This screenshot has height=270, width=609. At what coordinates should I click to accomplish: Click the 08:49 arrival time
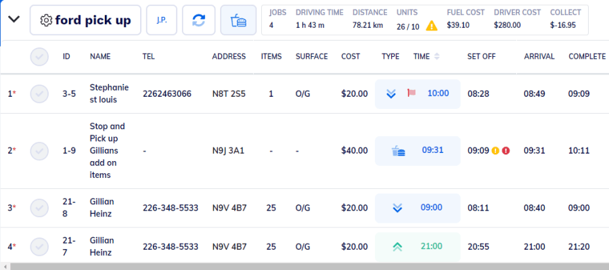pos(535,94)
